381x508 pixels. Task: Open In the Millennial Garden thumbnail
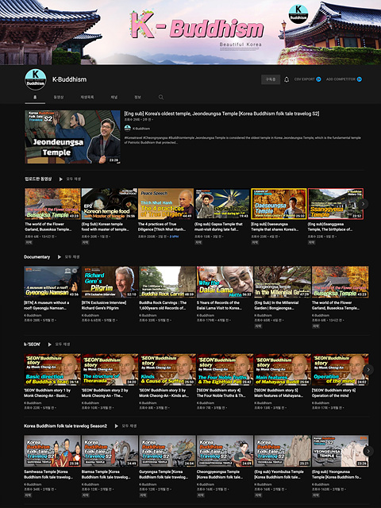pos(283,282)
